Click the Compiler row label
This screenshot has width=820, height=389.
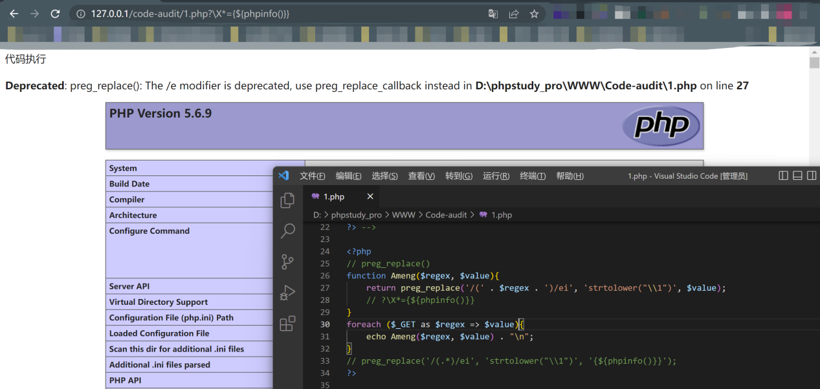point(127,199)
